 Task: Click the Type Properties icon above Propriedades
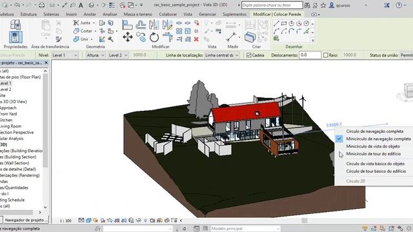click(x=15, y=24)
